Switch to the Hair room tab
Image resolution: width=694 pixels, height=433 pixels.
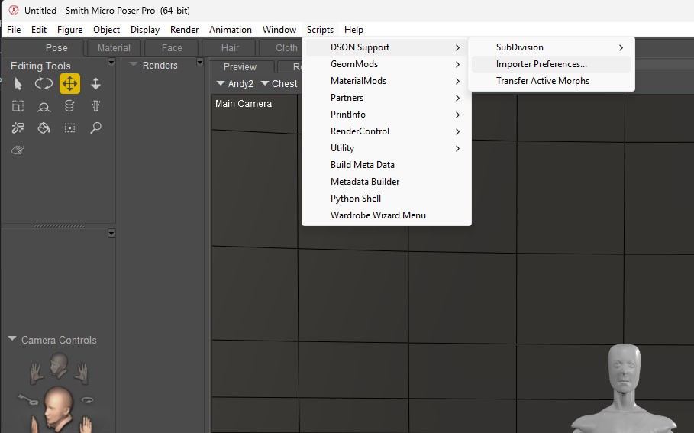coord(230,48)
